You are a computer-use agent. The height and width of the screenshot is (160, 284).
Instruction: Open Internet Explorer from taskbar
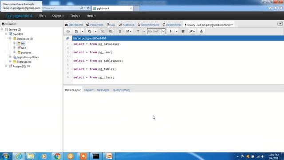(x=18, y=156)
